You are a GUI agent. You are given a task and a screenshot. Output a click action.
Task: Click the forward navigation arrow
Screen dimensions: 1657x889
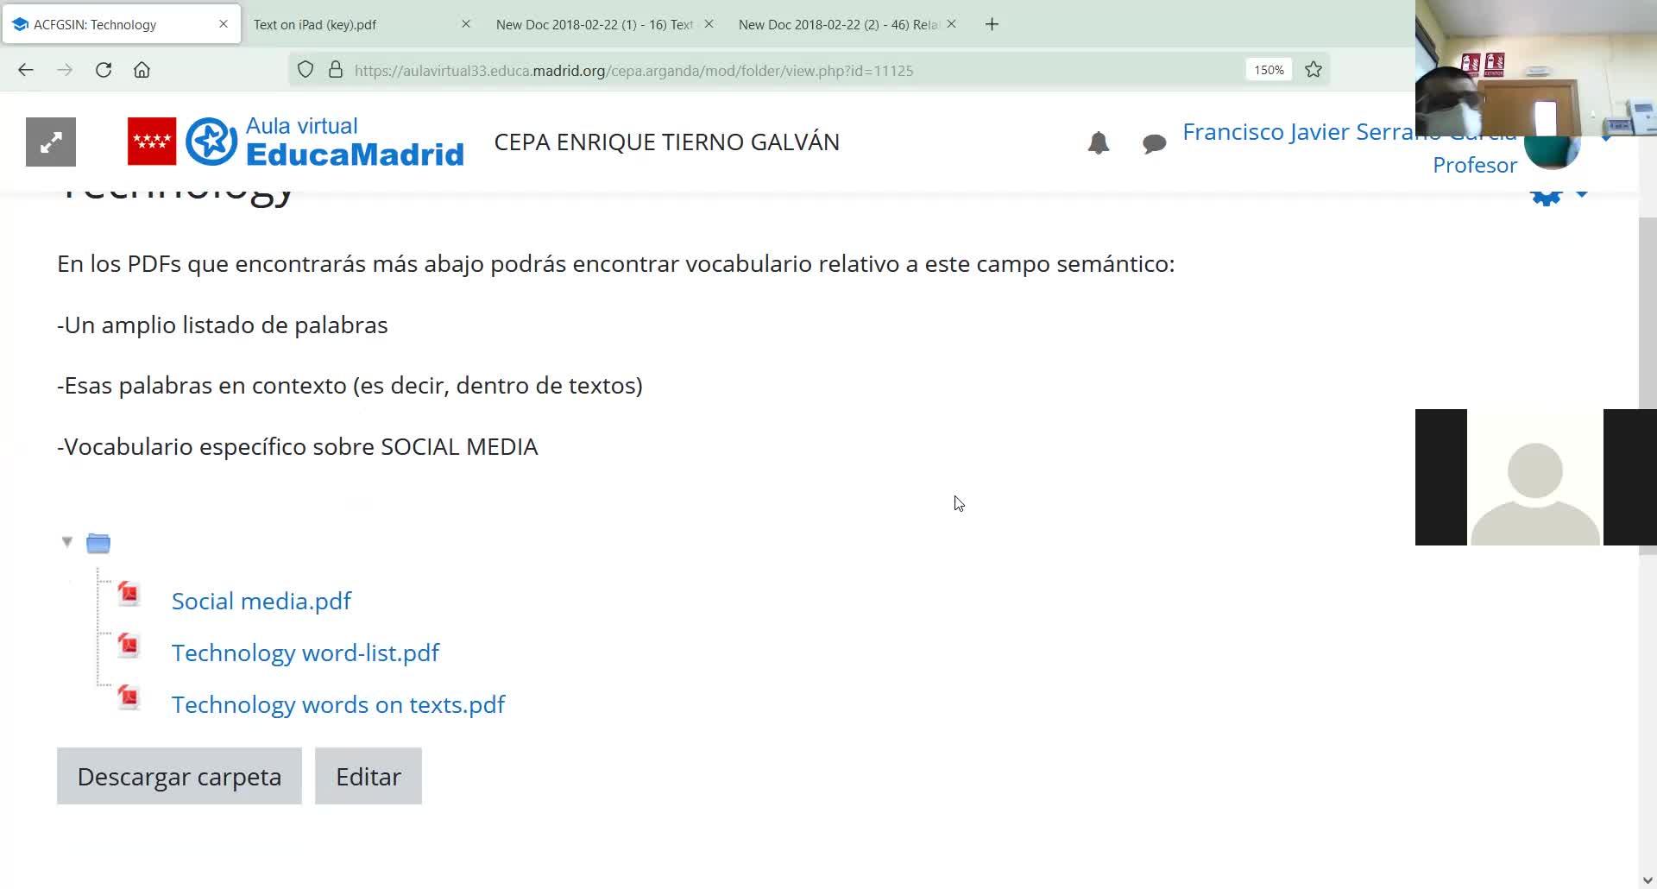pyautogui.click(x=65, y=70)
